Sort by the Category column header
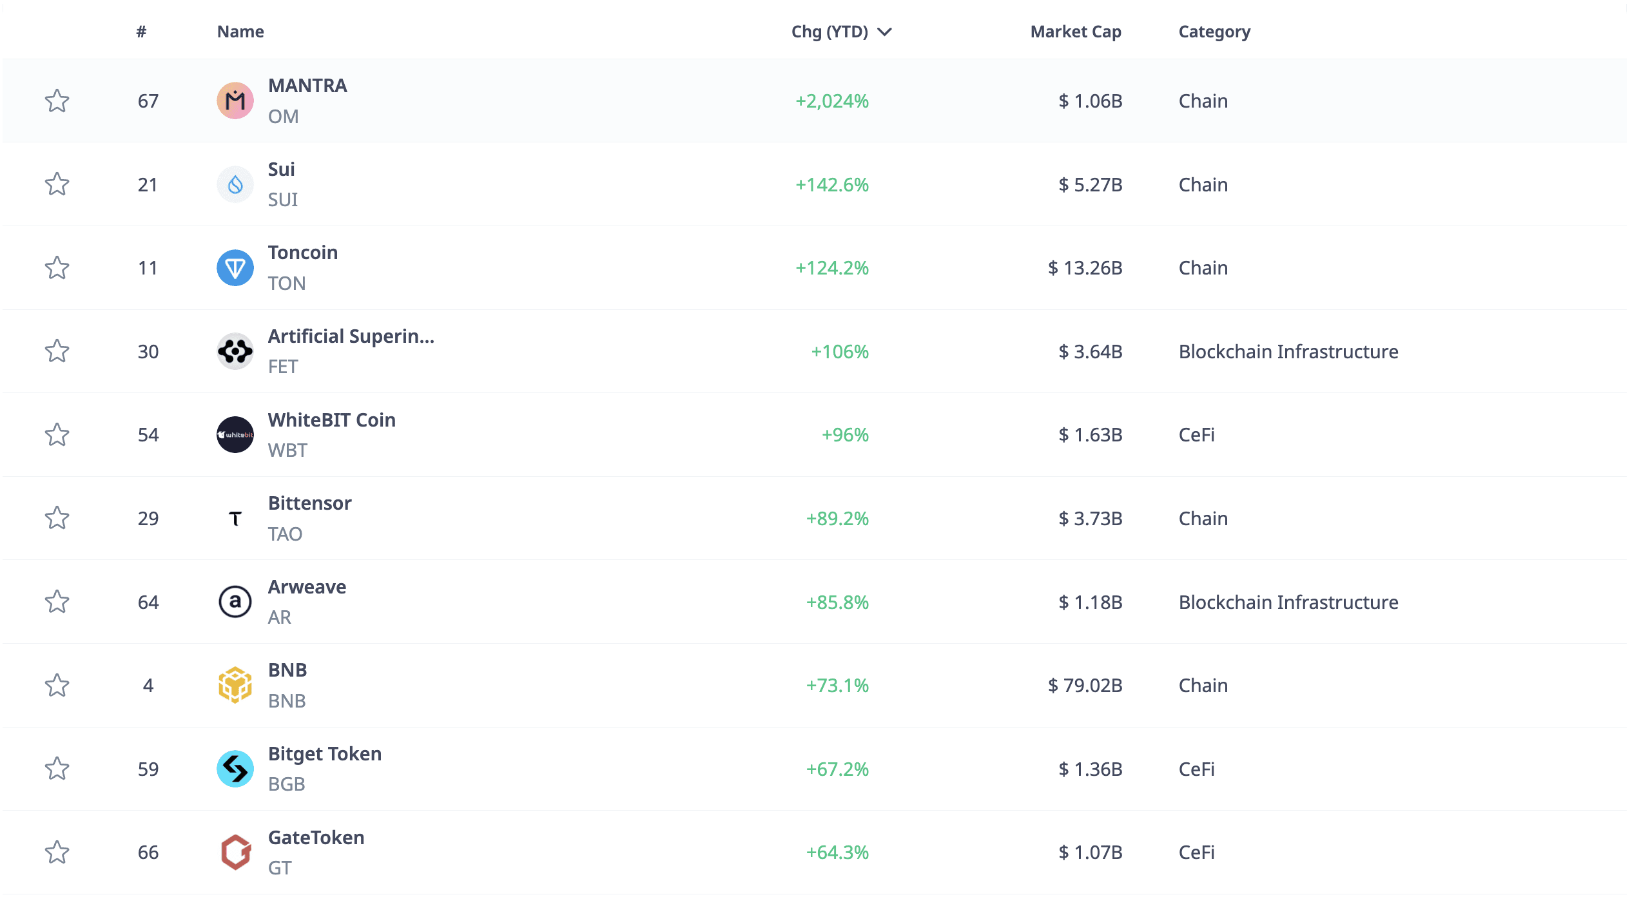 point(1214,32)
